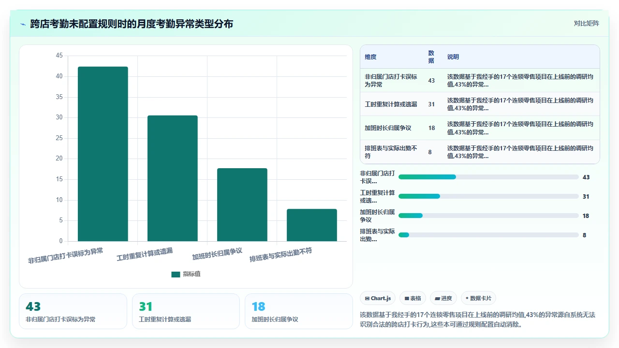Click the progress value 31
This screenshot has height=348, width=619.
tap(586, 197)
